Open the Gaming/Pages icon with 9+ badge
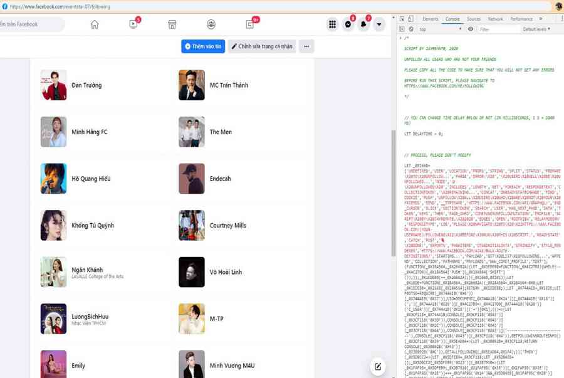Screen dimensions: 564x378 [250, 24]
